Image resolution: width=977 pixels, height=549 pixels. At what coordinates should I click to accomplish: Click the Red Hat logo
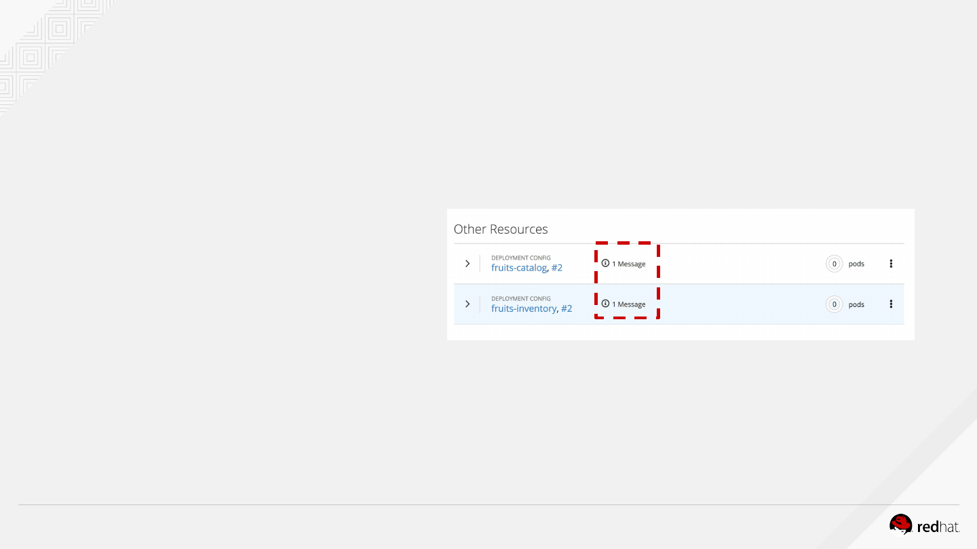coord(924,525)
